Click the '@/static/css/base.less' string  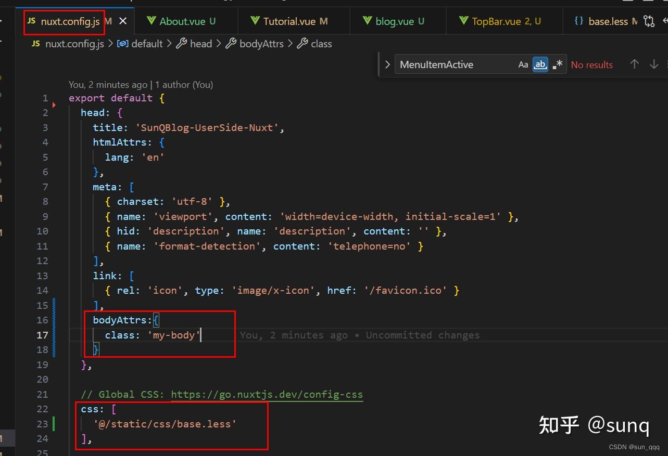tap(165, 424)
